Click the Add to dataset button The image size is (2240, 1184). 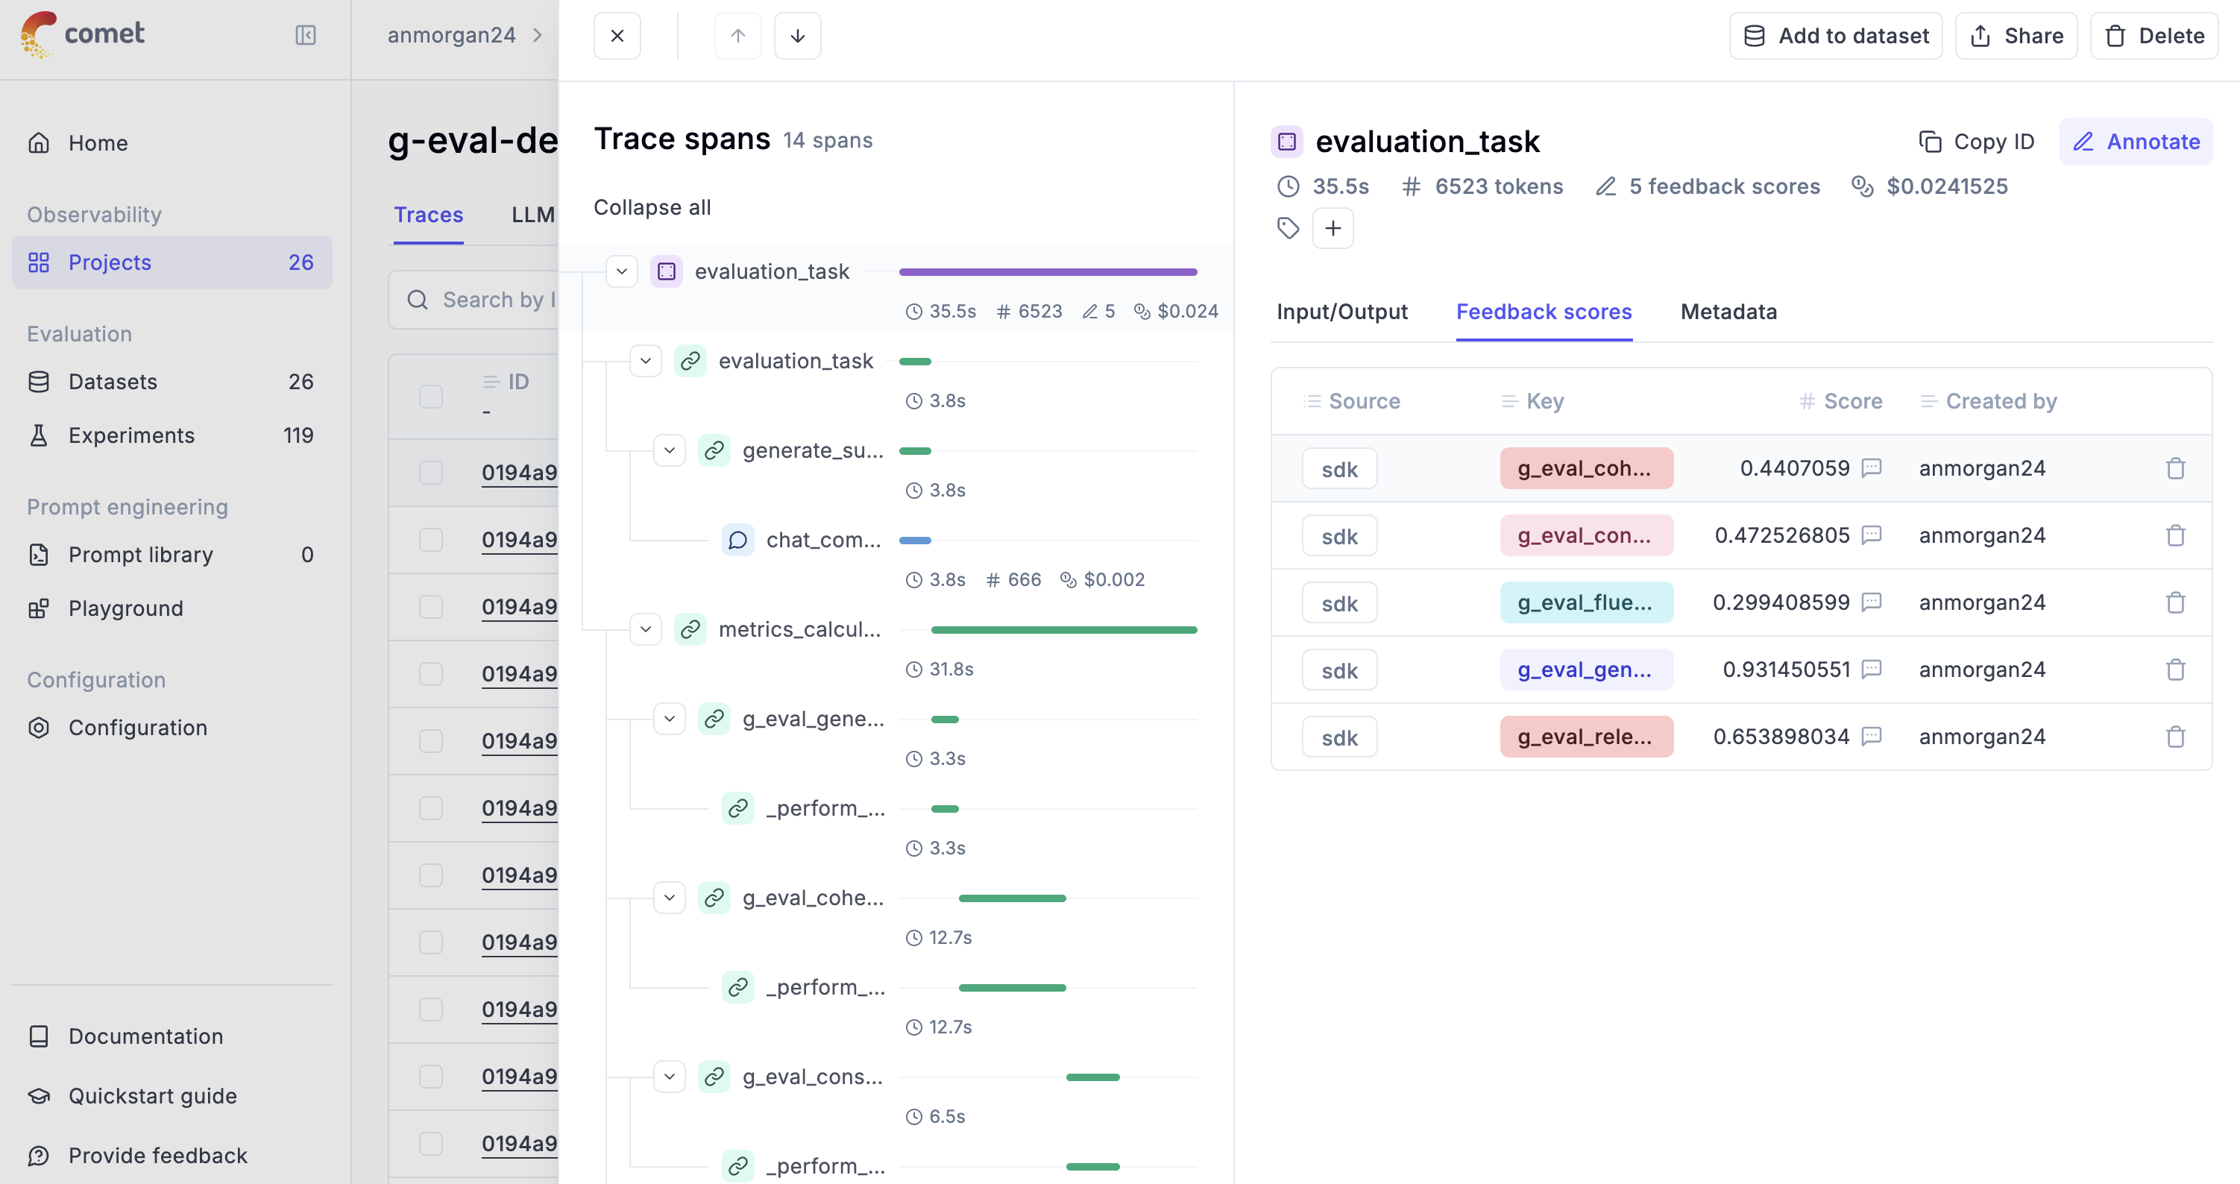[x=1836, y=36]
